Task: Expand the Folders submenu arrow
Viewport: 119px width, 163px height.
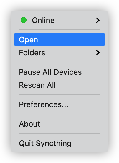Action: (x=98, y=53)
